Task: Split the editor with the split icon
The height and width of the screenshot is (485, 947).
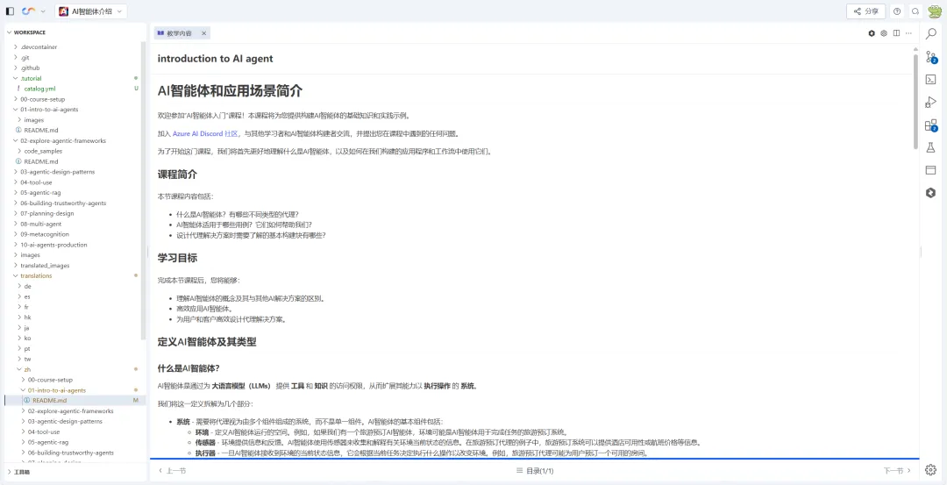Action: [x=896, y=33]
